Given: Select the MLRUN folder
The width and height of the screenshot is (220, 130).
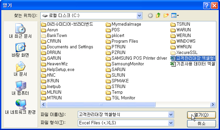Looking at the screenshot, I should click(x=51, y=92).
